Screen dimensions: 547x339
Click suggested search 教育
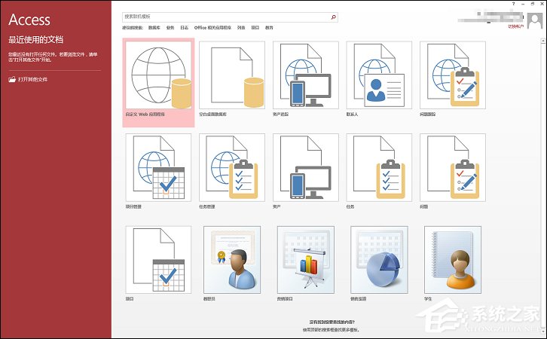point(269,28)
